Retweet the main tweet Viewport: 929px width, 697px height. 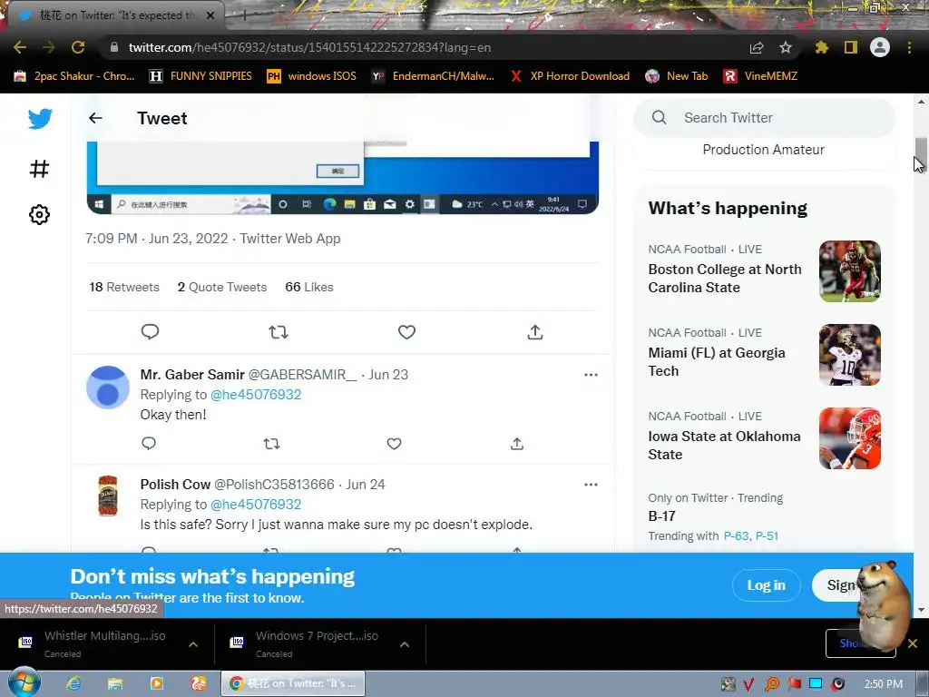tap(279, 332)
